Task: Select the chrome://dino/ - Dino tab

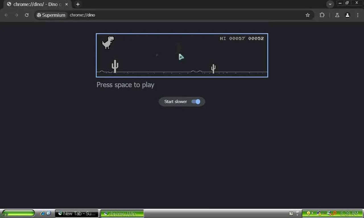Action: (x=37, y=4)
